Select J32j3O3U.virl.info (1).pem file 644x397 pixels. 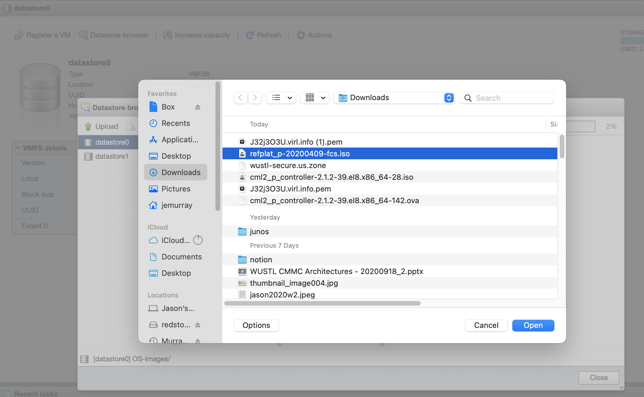tap(390, 142)
